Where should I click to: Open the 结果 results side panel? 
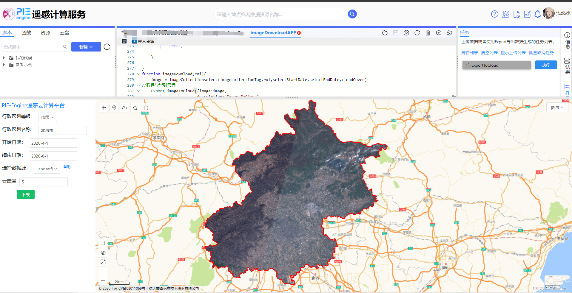click(x=567, y=66)
